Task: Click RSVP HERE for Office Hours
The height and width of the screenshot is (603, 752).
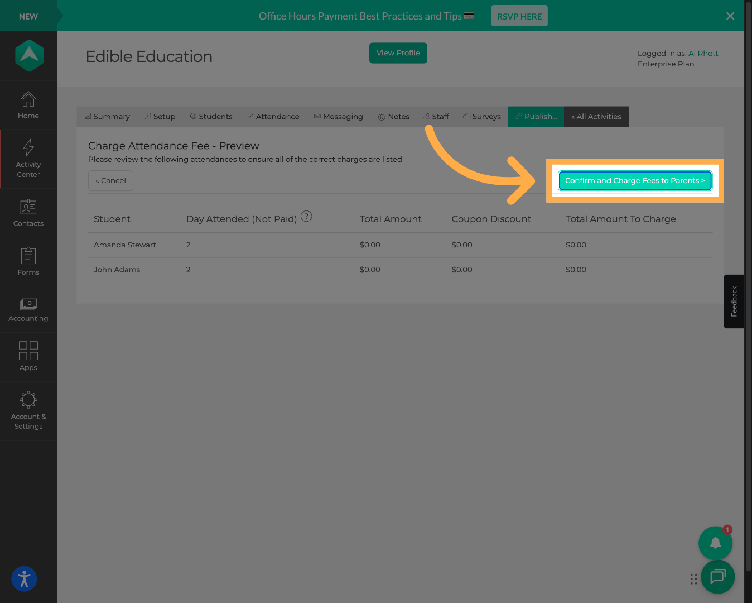Action: [x=519, y=16]
